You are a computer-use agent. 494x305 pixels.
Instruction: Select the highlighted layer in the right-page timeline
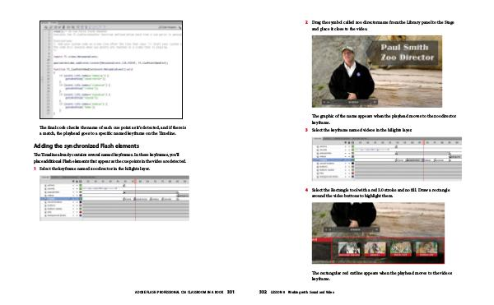click(x=333, y=160)
